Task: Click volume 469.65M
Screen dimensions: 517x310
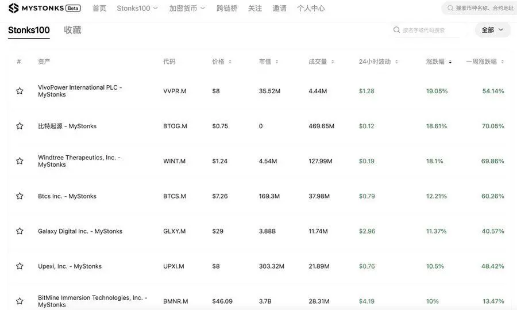Action: [322, 126]
